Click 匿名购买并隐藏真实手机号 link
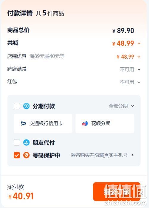149x208 pixels. tap(99, 155)
